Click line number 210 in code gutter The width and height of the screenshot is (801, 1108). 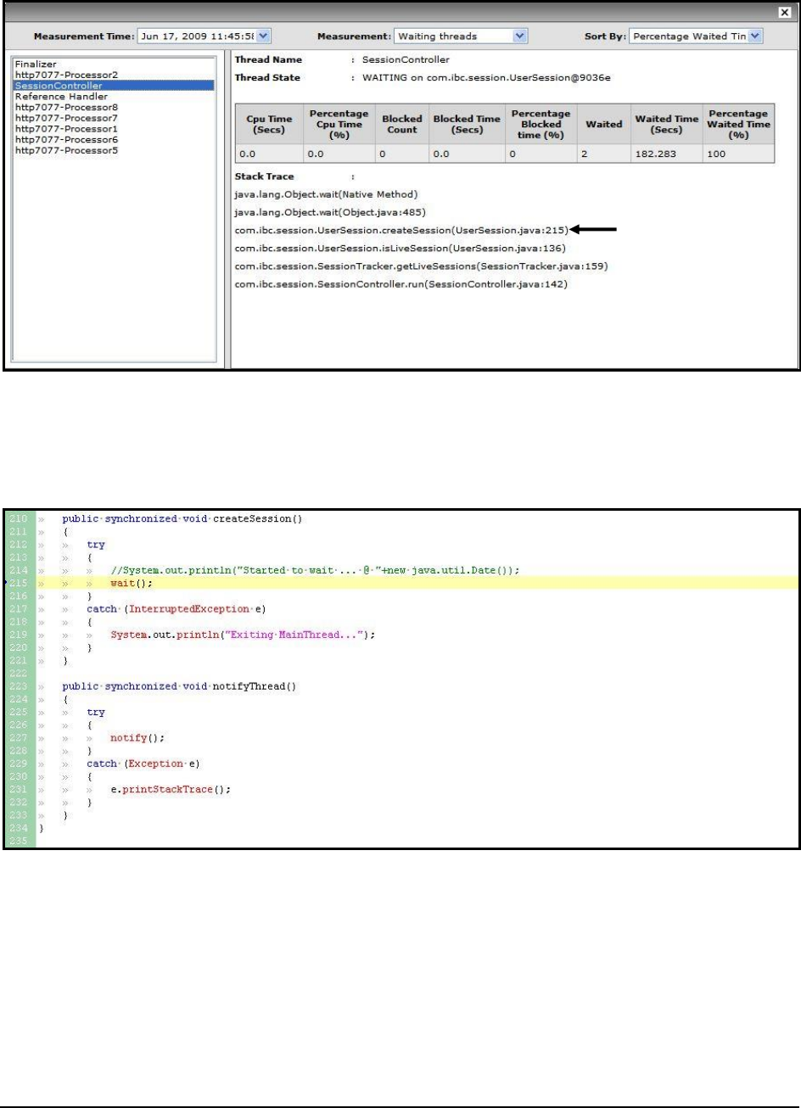19,518
